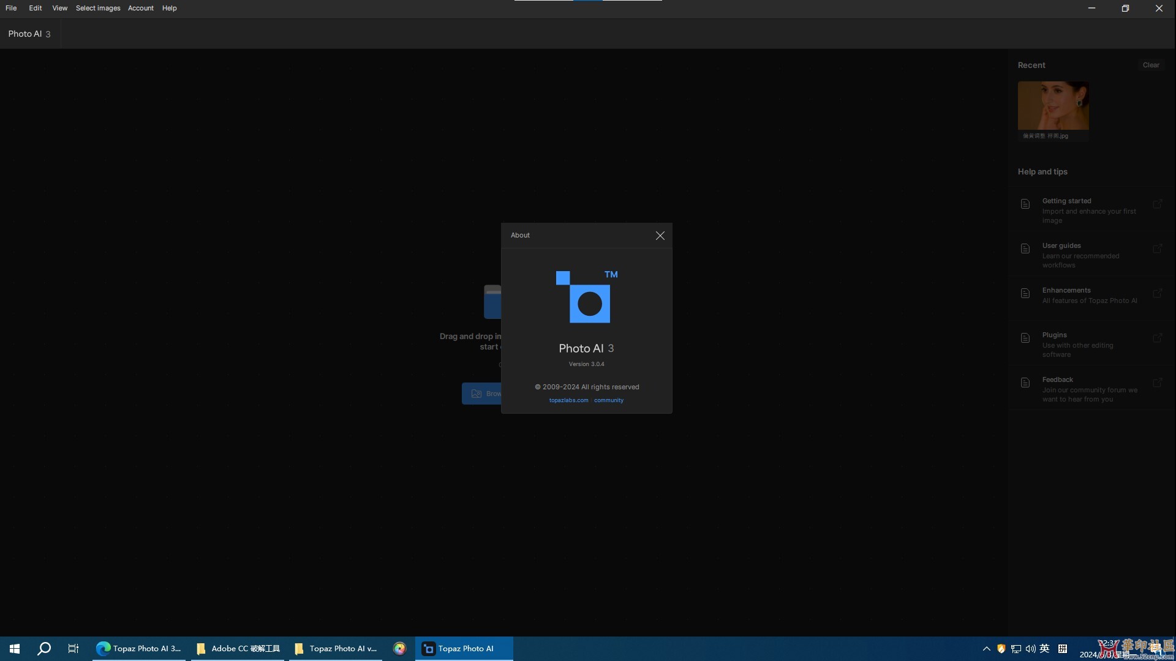
Task: Open Plugins external link icon
Action: tap(1158, 338)
